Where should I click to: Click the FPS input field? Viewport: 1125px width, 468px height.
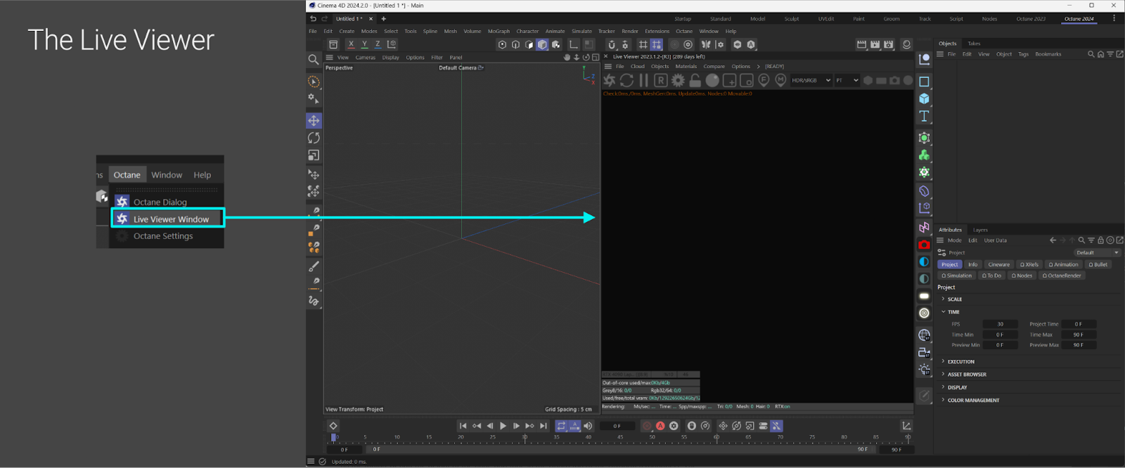(x=1000, y=324)
